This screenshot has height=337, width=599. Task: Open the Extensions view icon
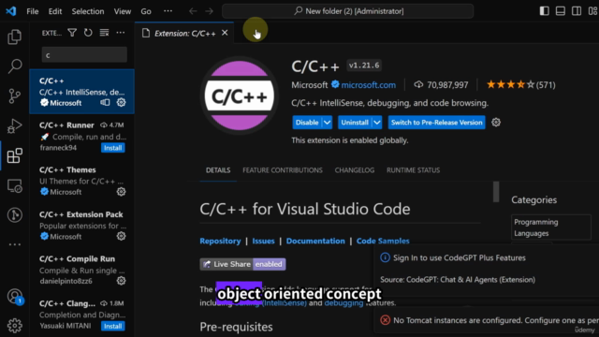click(15, 155)
